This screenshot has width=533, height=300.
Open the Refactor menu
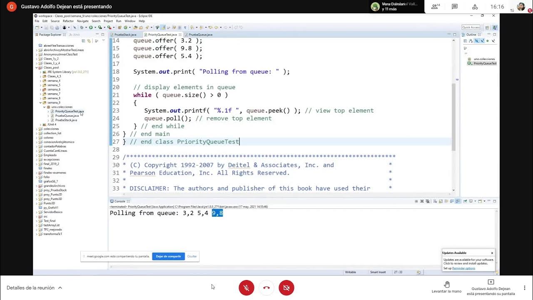[68, 21]
